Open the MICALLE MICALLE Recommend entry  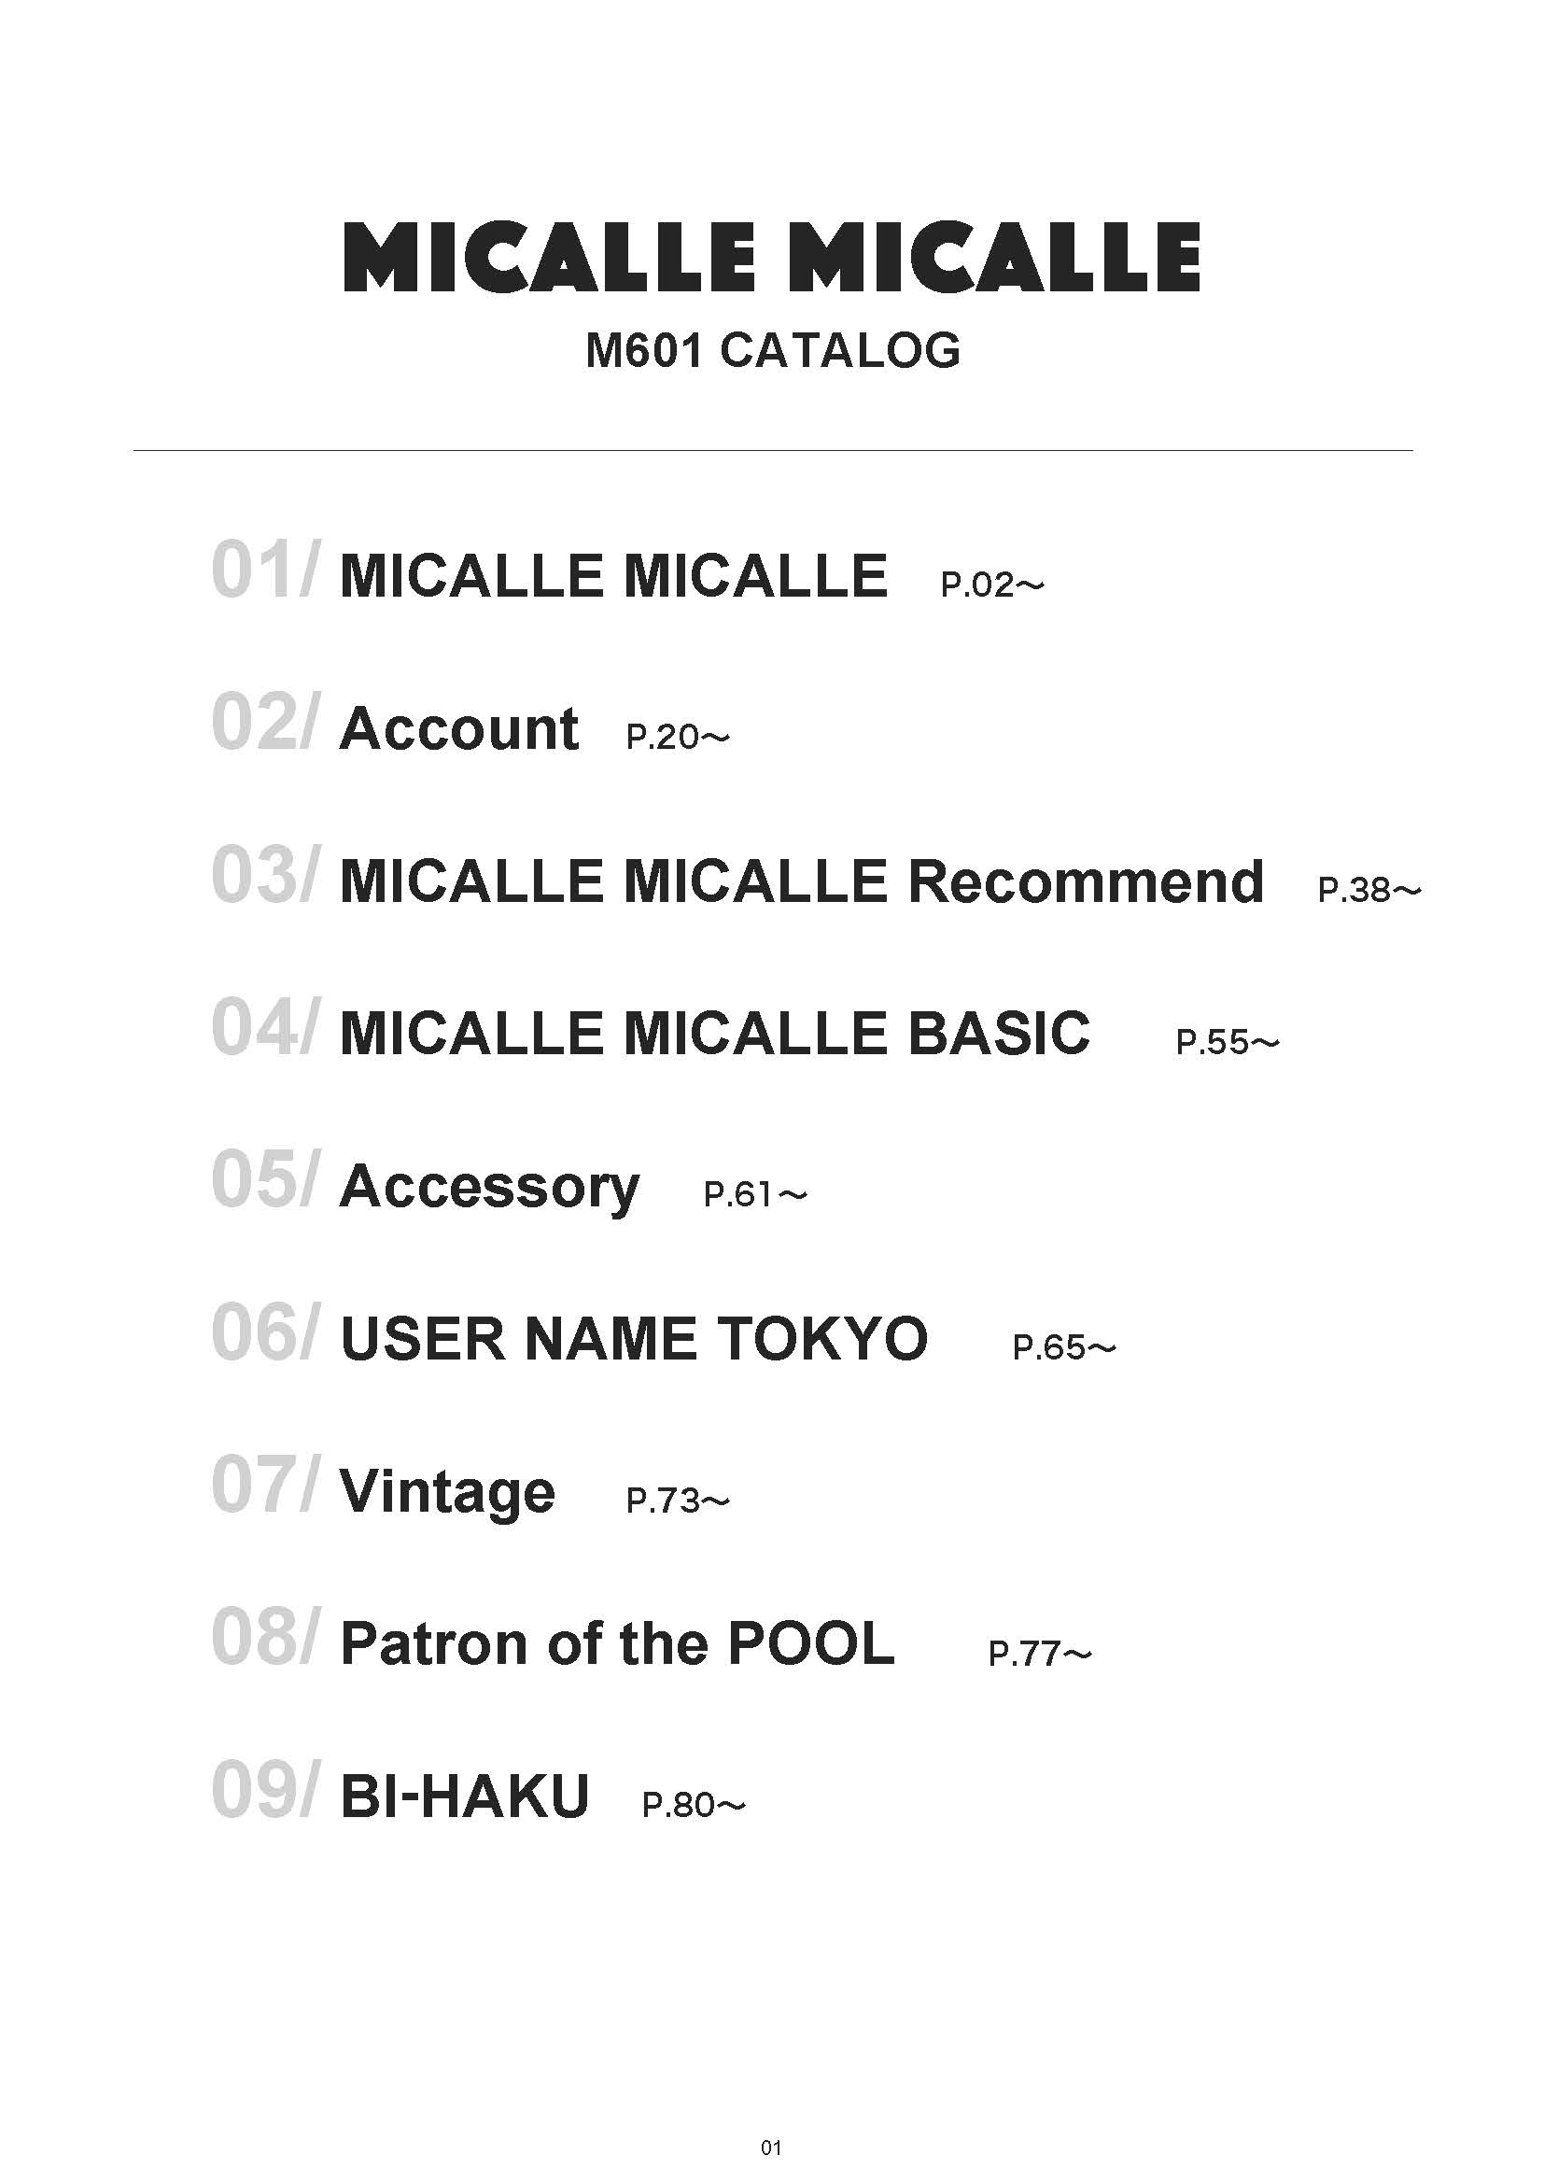pyautogui.click(x=802, y=881)
